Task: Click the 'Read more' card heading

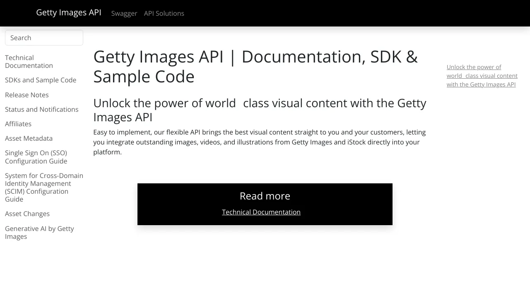Action: 265,196
